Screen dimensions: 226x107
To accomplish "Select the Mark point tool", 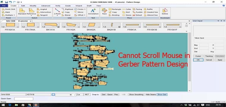I will tap(6, 12).
